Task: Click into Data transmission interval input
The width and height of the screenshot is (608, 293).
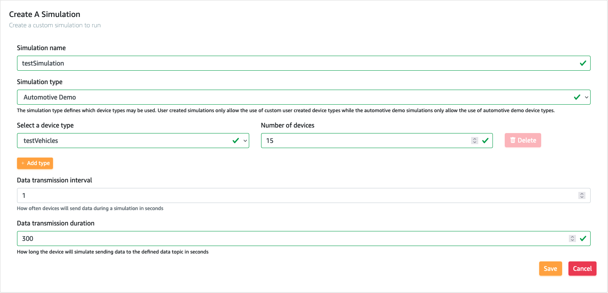Action: pyautogui.click(x=303, y=195)
